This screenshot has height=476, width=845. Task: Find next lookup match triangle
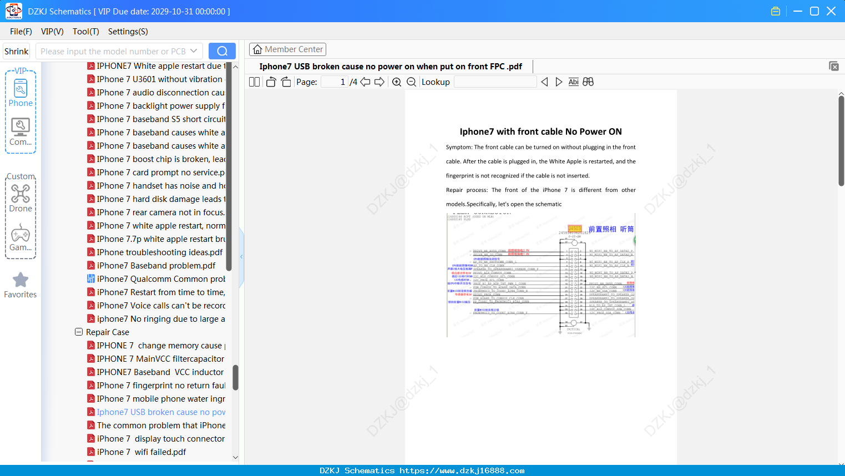559,82
